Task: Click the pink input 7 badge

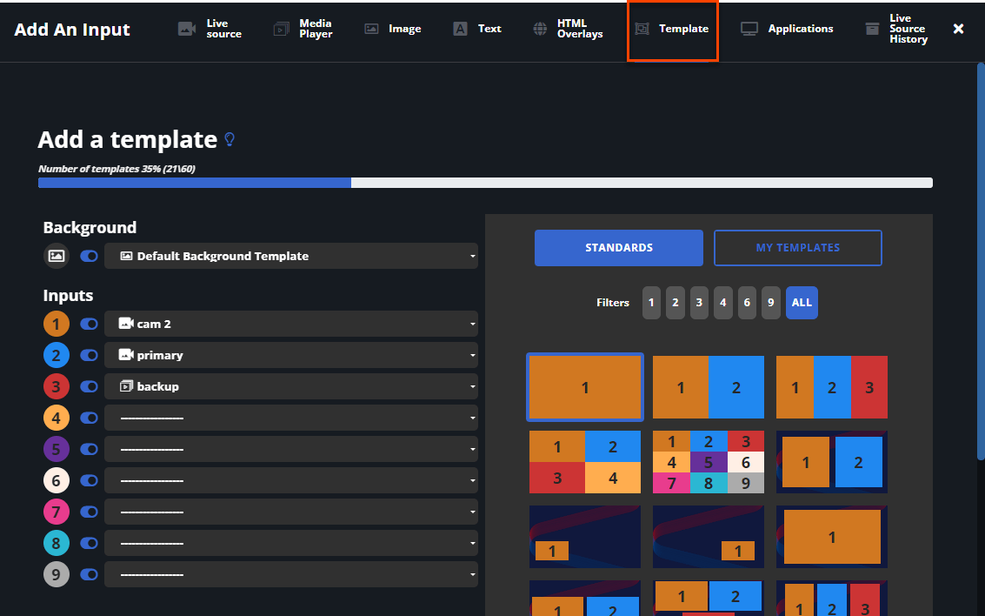Action: coord(56,512)
